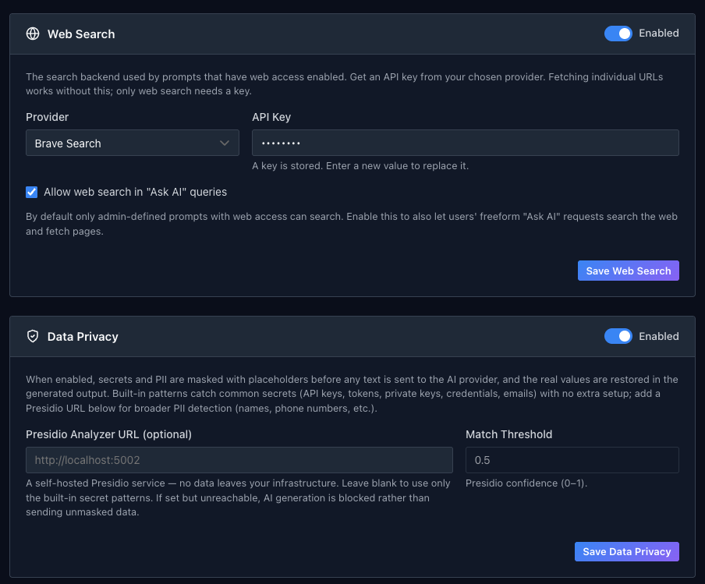Click the Save Web Search button

point(628,271)
